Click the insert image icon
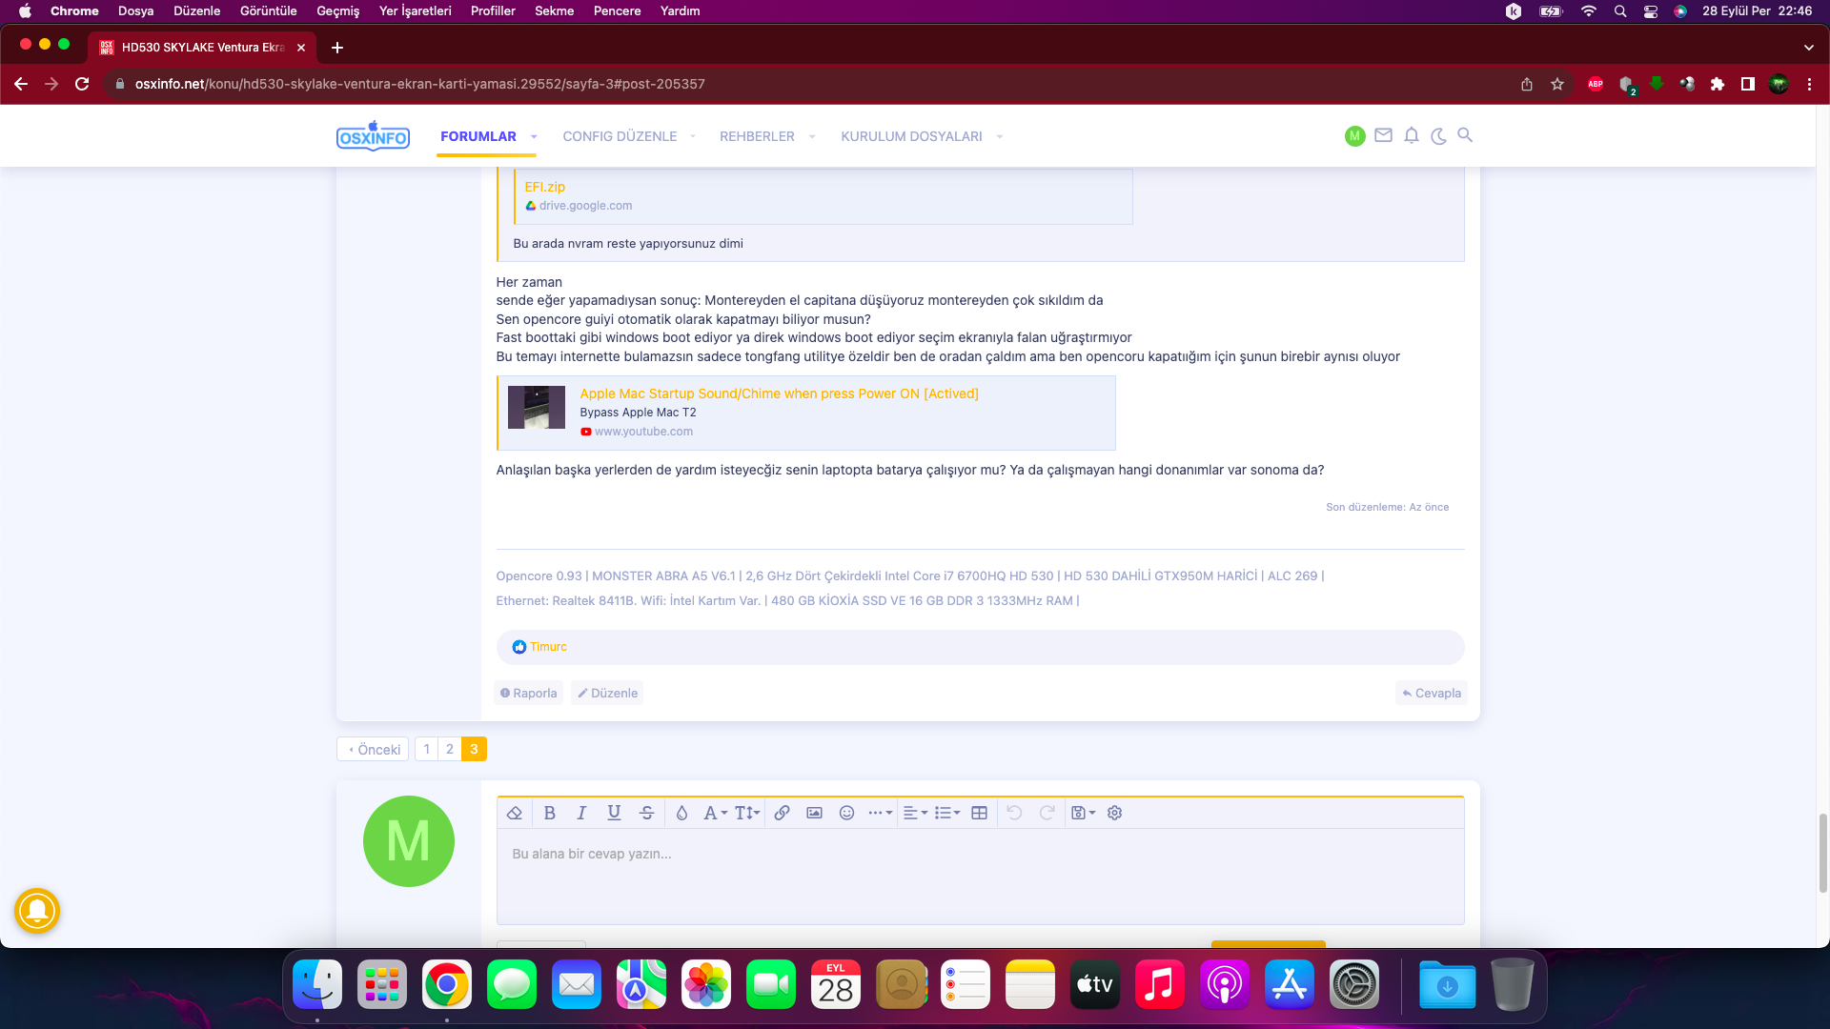1830x1029 pixels. [x=814, y=813]
